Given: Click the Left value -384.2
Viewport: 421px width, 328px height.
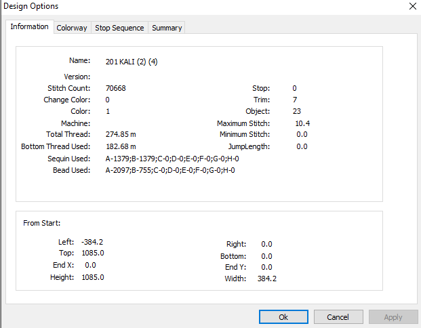Looking at the screenshot, I should tap(92, 242).
